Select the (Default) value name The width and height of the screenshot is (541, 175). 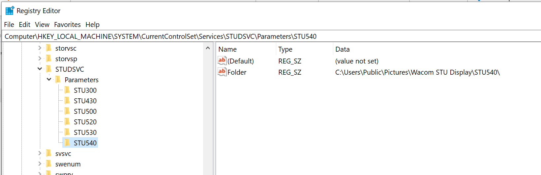tap(241, 61)
